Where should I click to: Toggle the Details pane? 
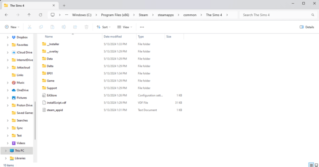(307, 27)
